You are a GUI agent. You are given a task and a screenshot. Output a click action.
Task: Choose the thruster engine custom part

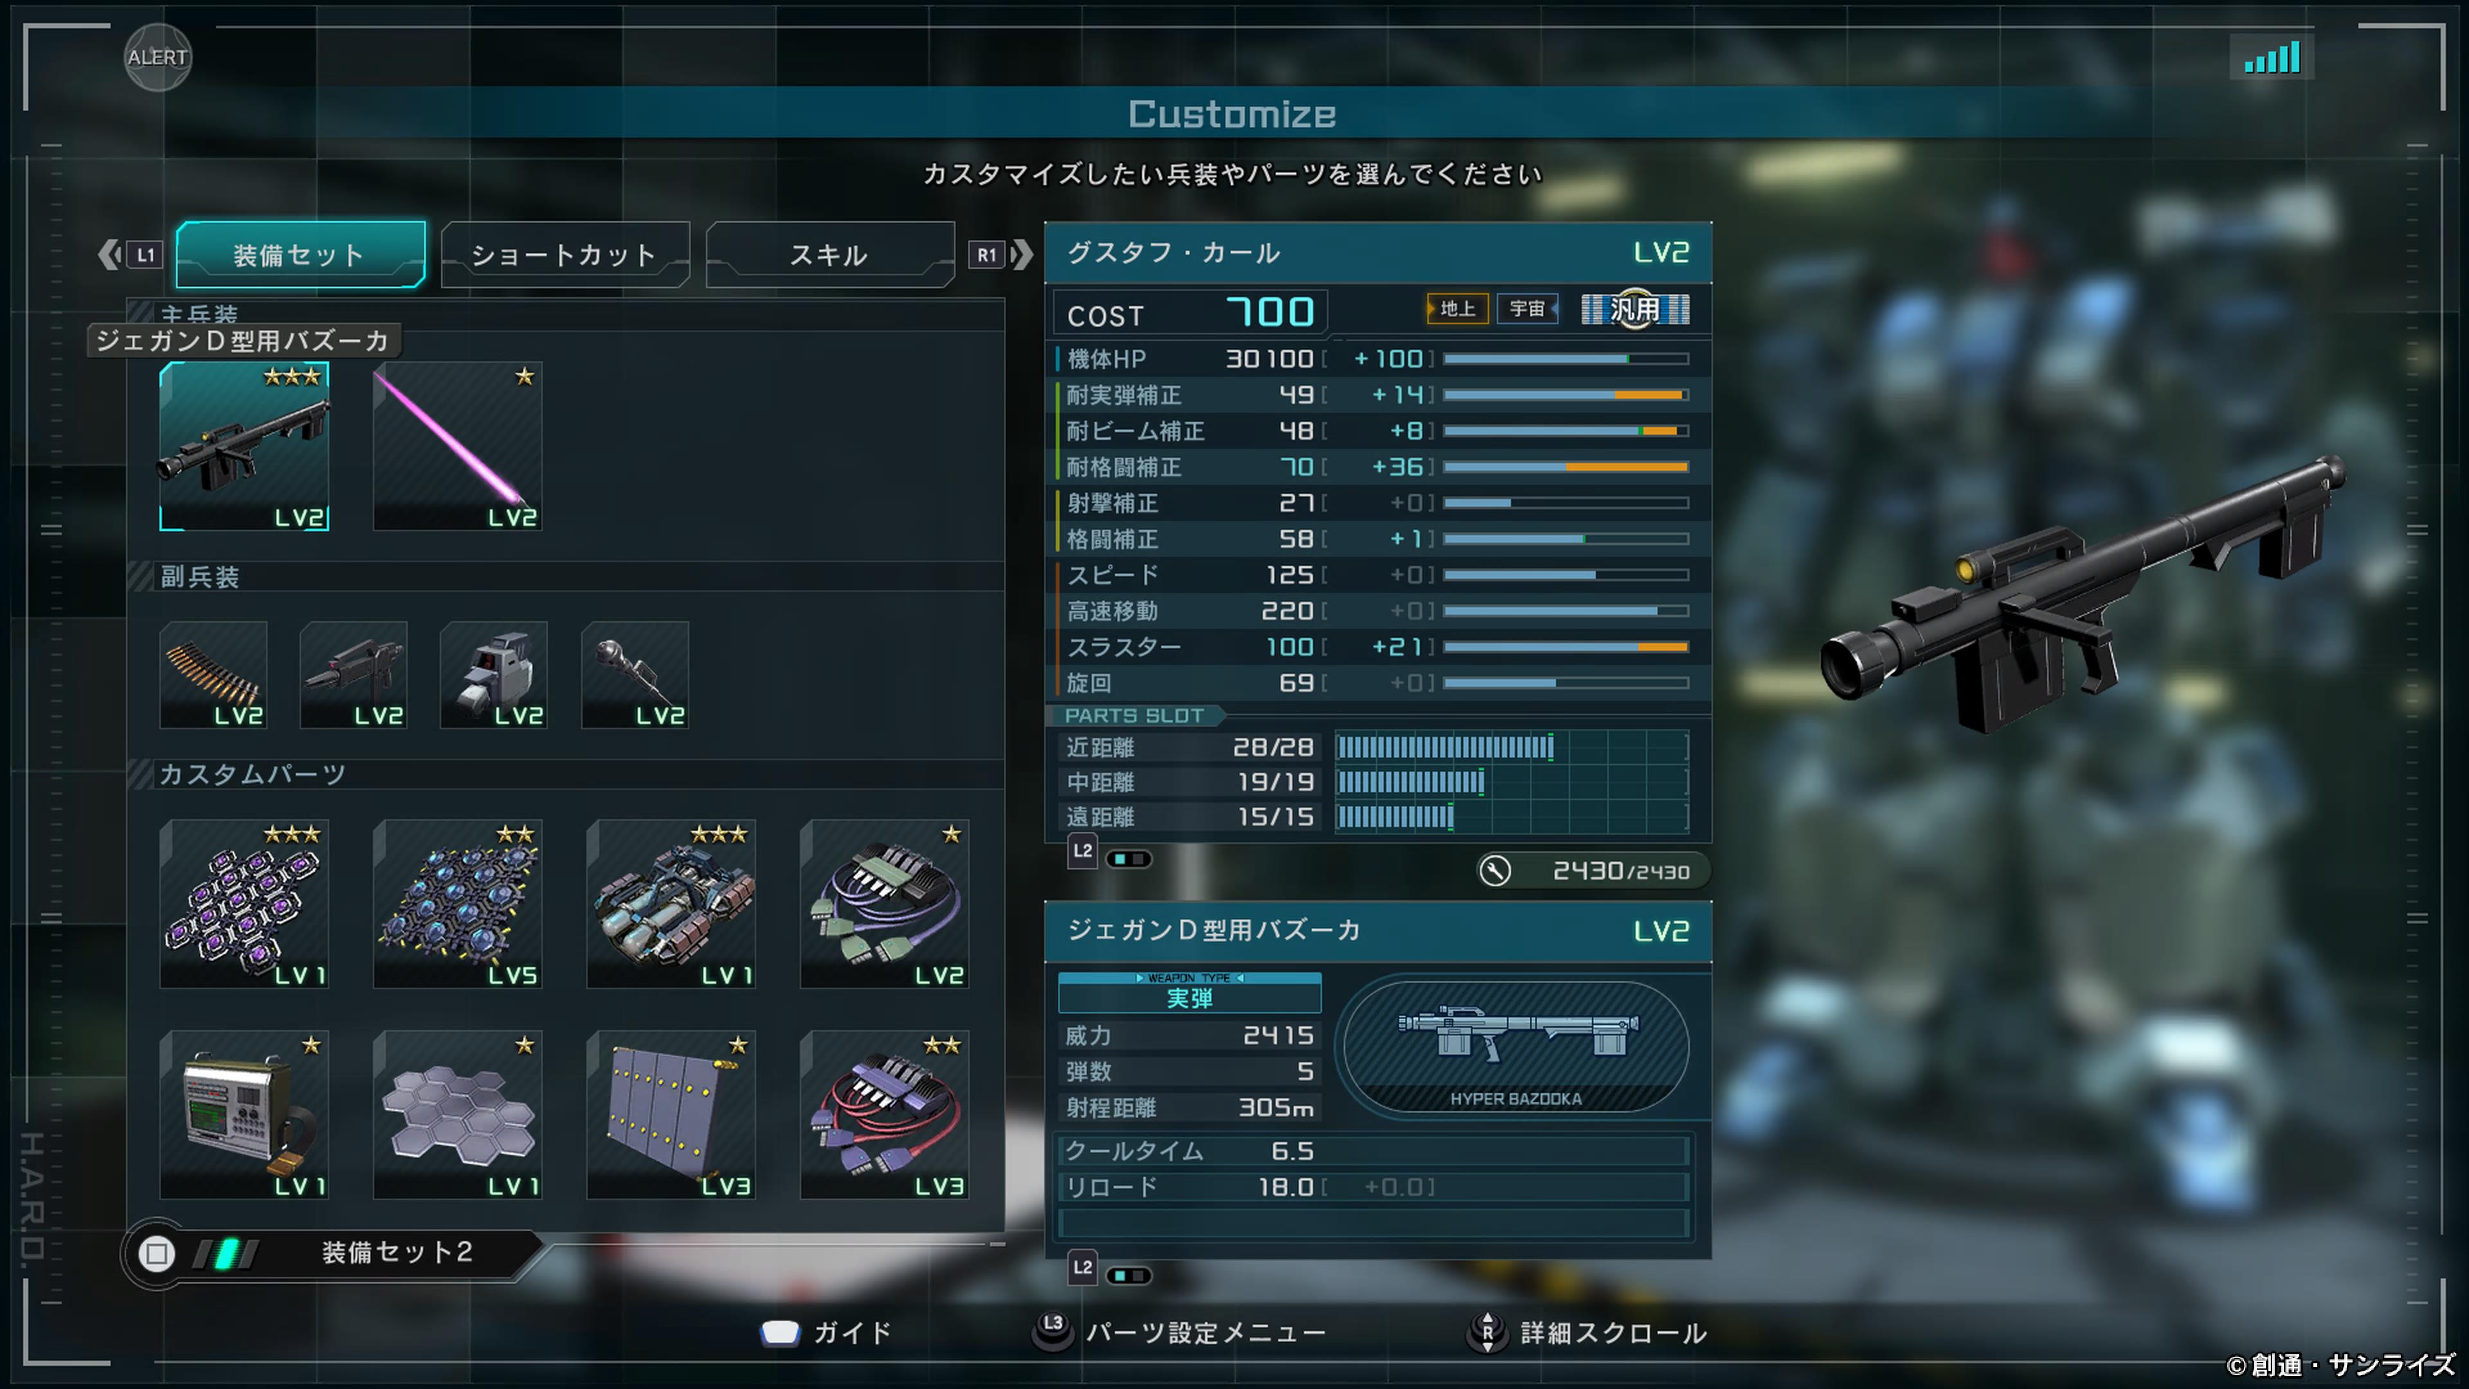coord(671,903)
